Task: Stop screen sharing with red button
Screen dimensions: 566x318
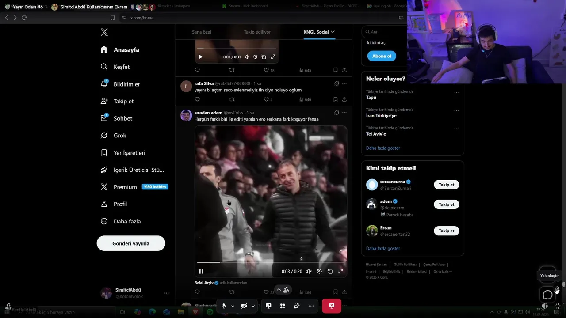Action: 332,306
